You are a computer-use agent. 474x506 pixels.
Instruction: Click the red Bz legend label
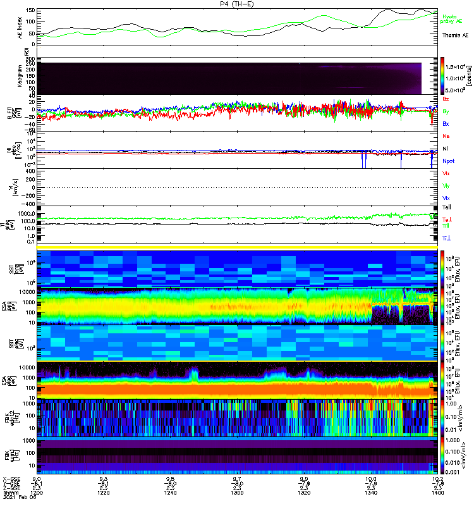[446, 99]
